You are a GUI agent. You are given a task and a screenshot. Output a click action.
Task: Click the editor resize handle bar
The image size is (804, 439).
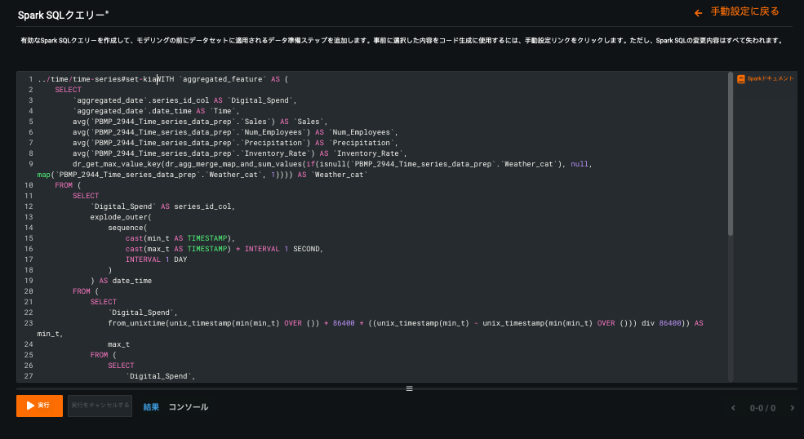tap(409, 388)
